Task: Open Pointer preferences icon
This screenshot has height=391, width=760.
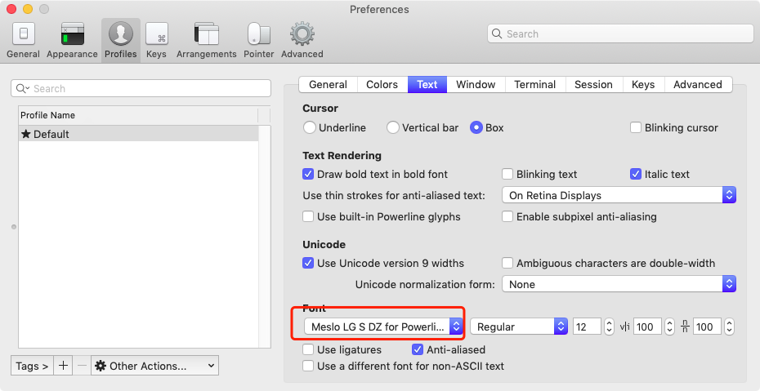Action: (x=259, y=40)
